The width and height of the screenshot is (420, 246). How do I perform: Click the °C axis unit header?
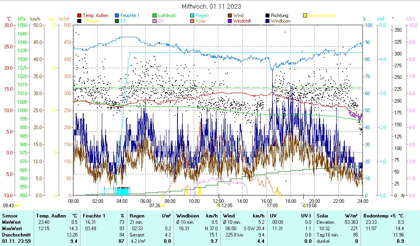[9, 19]
